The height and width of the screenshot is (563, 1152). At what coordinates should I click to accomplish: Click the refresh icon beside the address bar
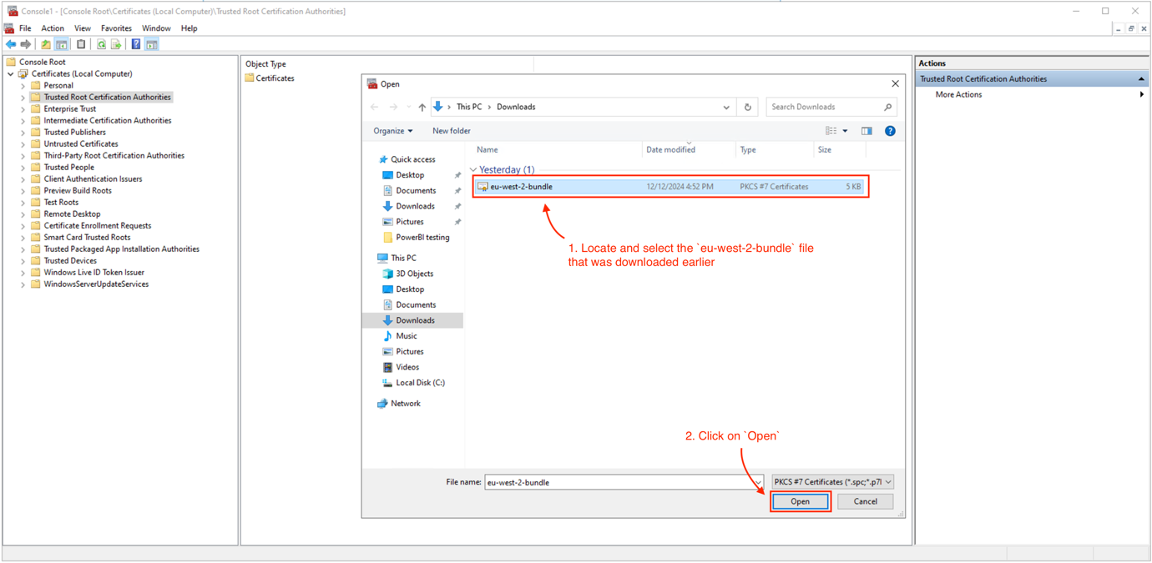point(747,106)
